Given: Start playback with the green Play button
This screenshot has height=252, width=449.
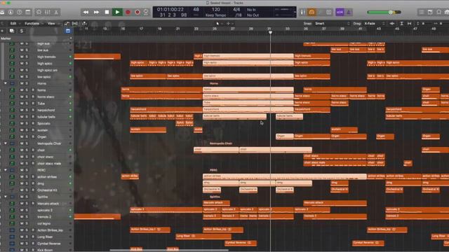Looking at the screenshot, I should tap(117, 12).
